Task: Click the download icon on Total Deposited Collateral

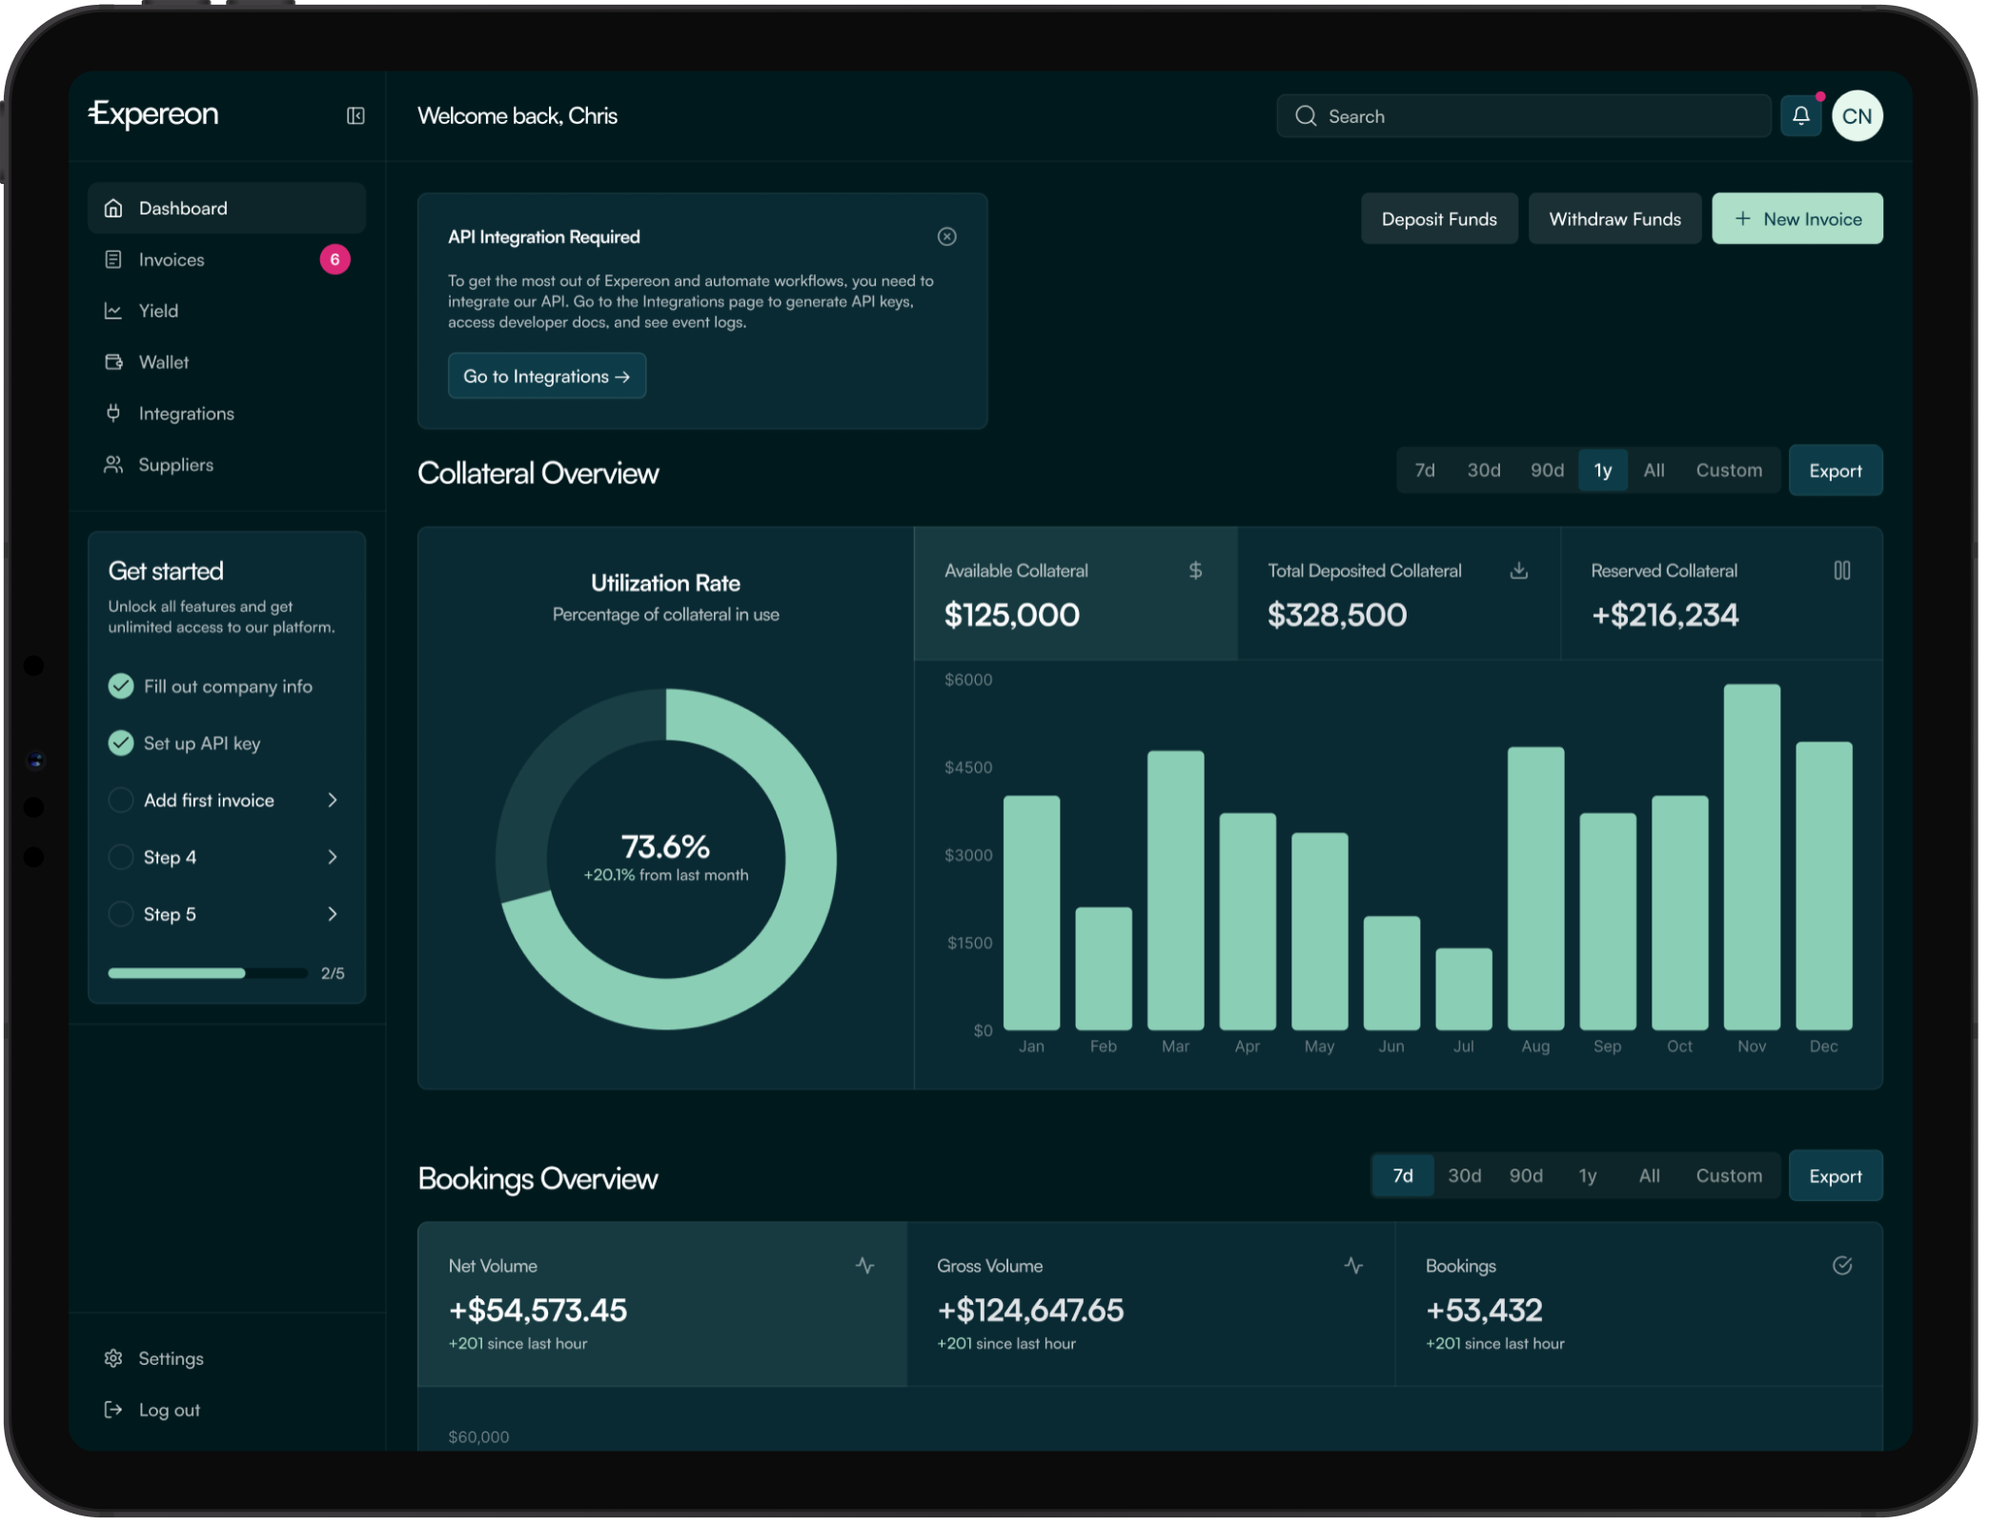Action: click(1519, 570)
